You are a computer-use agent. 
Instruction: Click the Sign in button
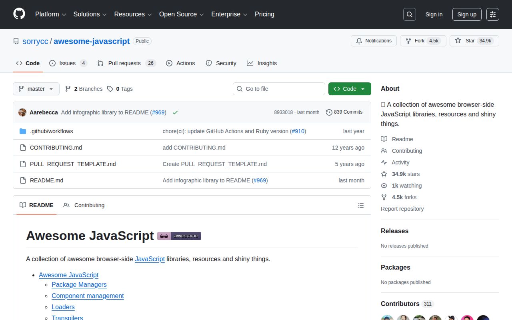click(434, 14)
